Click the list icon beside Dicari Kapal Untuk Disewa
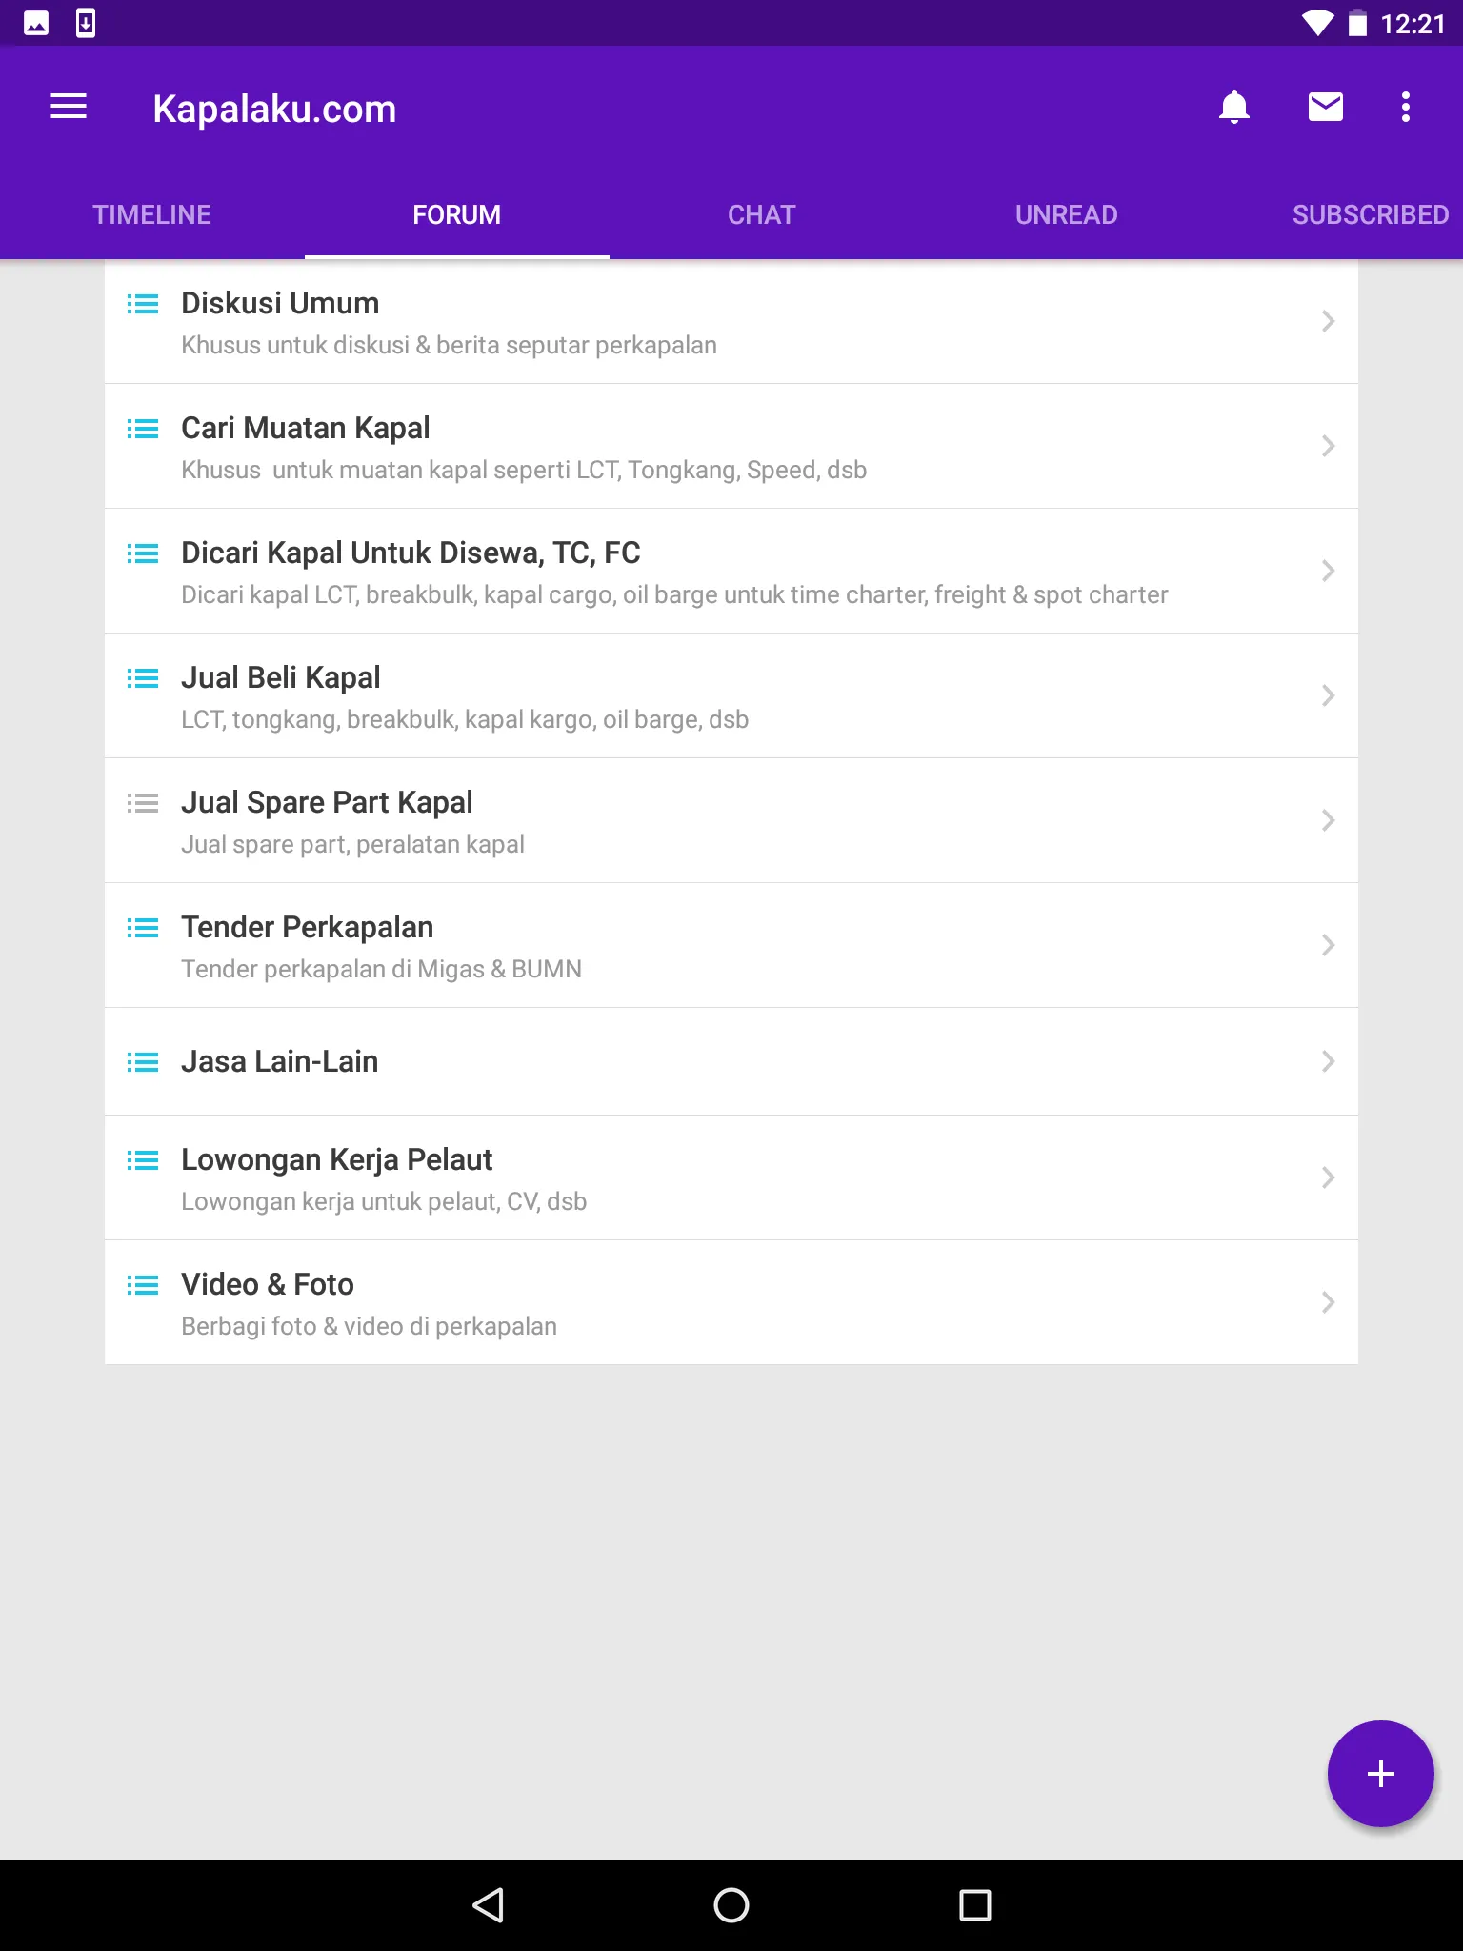This screenshot has height=1951, width=1463. click(143, 553)
